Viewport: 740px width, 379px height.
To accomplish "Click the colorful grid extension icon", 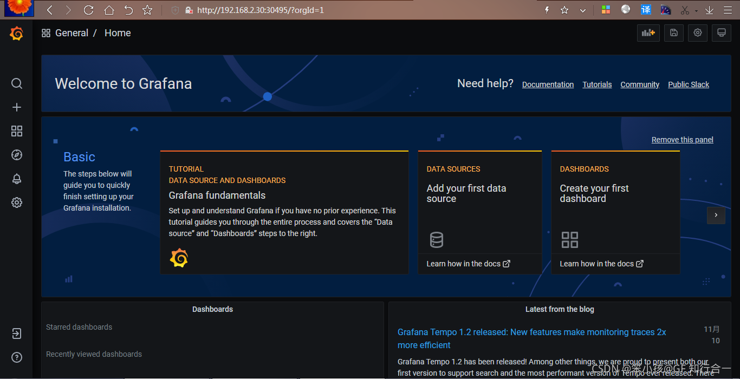I will [606, 10].
